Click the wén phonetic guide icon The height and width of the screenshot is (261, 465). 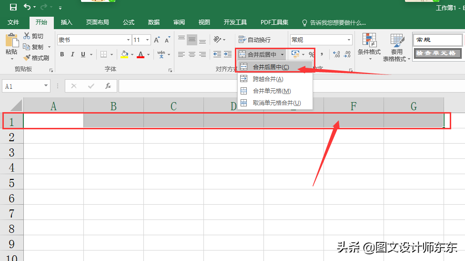point(162,54)
